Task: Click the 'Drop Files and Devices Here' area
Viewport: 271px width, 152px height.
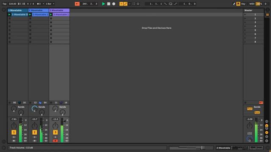Action: point(156,28)
